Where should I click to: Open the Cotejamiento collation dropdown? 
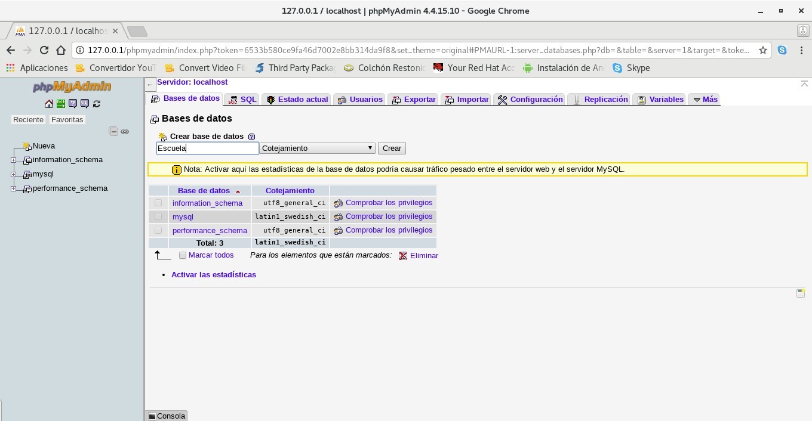(x=317, y=148)
